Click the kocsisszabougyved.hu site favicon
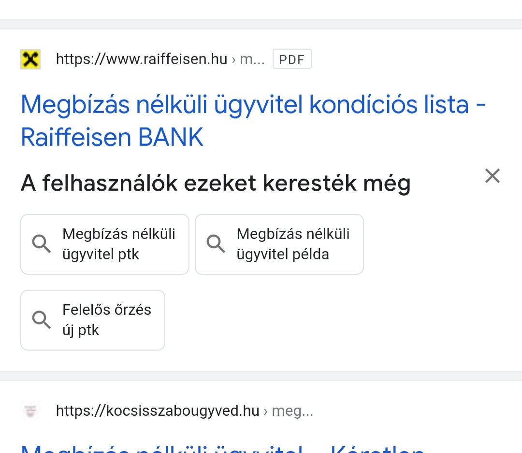Screen dimensions: 522x453 pyautogui.click(x=30, y=411)
